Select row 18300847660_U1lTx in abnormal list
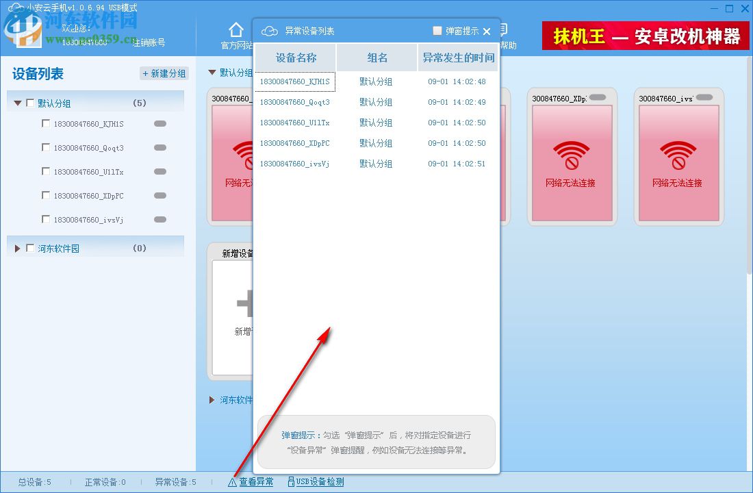 296,123
